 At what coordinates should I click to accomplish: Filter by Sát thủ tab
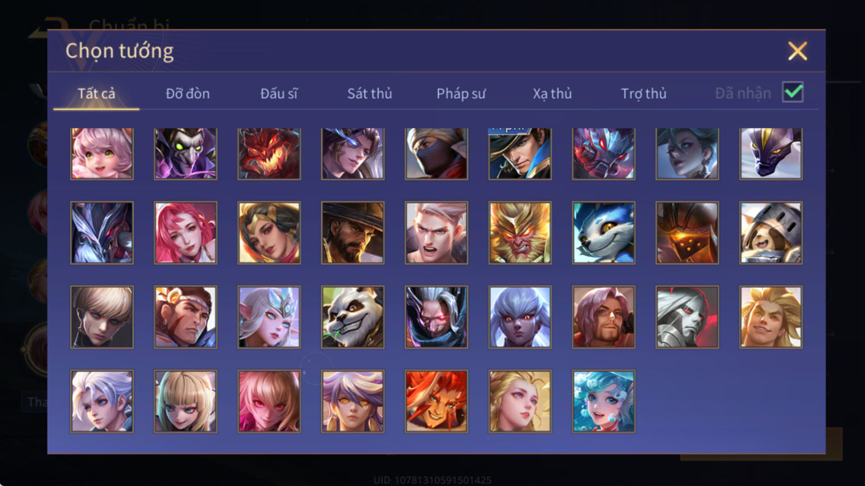pyautogui.click(x=369, y=93)
